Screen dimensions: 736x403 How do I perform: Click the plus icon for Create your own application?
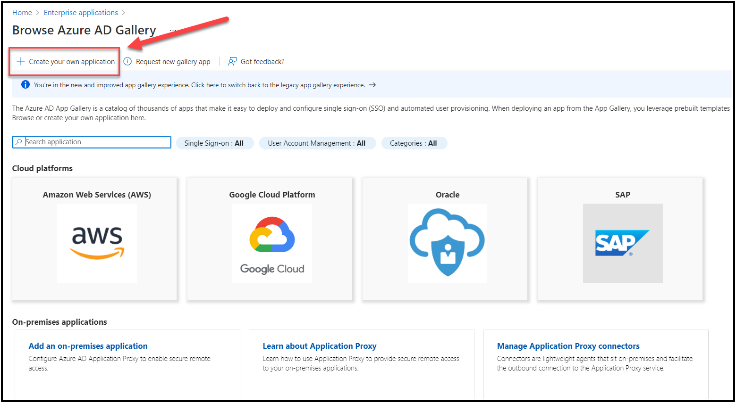(x=21, y=62)
